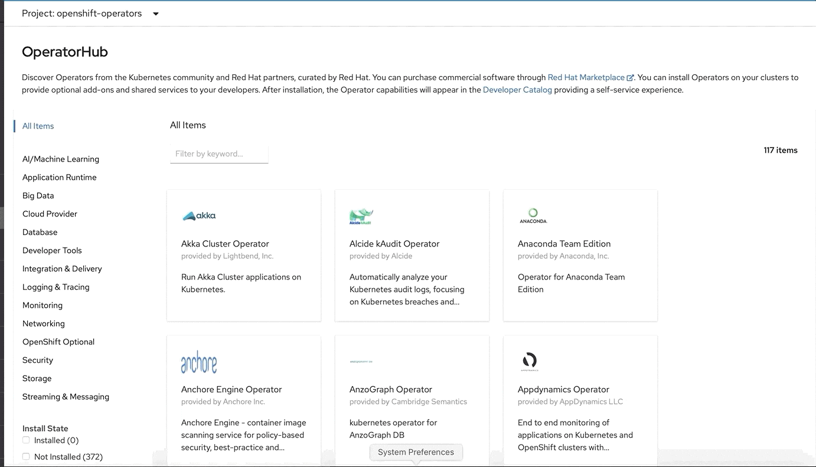Viewport: 816px width, 467px height.
Task: Enable the Installed (0) filter checkbox
Action: [26, 440]
